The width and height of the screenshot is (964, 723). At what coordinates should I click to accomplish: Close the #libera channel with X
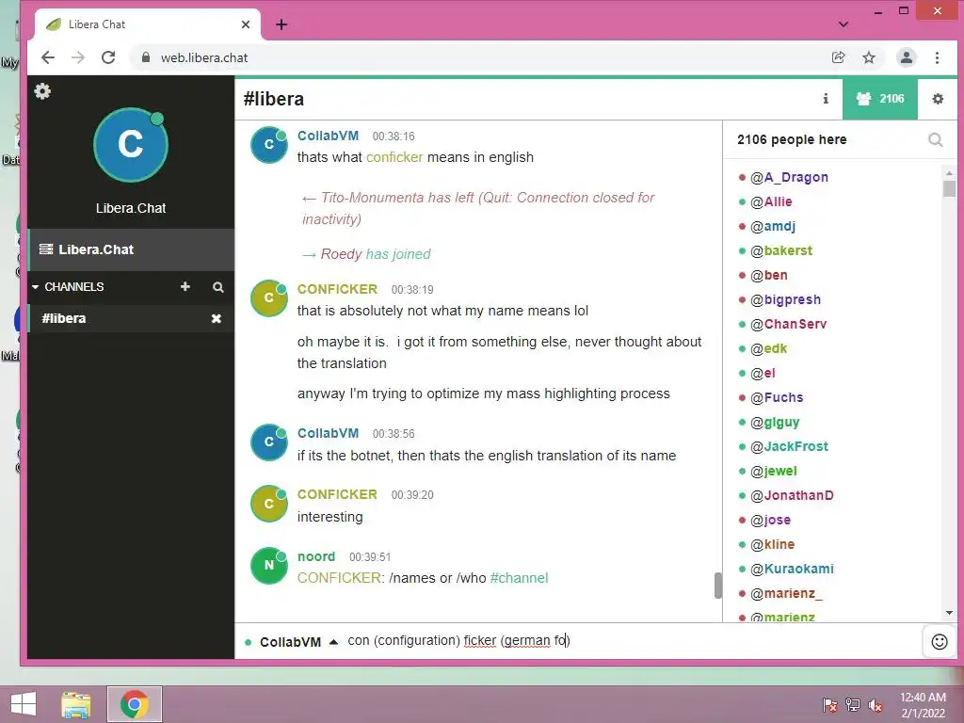pos(217,318)
